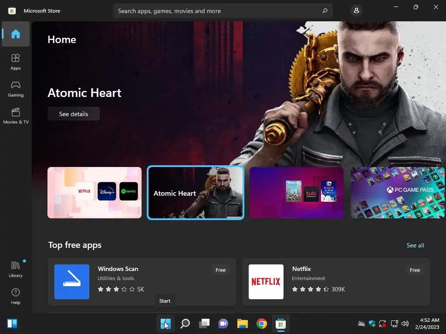Select the Roblox and Tubi carousel card
446x334 pixels.
coord(296,193)
